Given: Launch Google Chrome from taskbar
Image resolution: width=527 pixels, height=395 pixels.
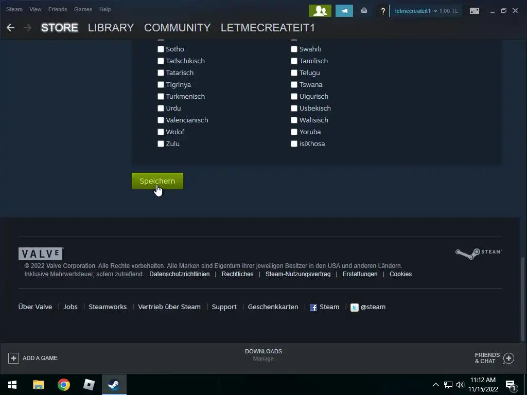Looking at the screenshot, I should coord(63,385).
